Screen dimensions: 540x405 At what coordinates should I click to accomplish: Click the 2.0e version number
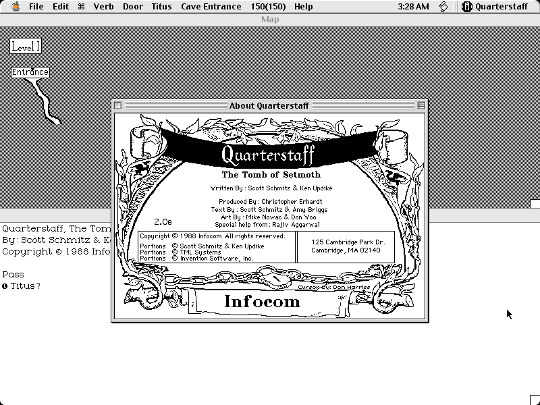163,222
